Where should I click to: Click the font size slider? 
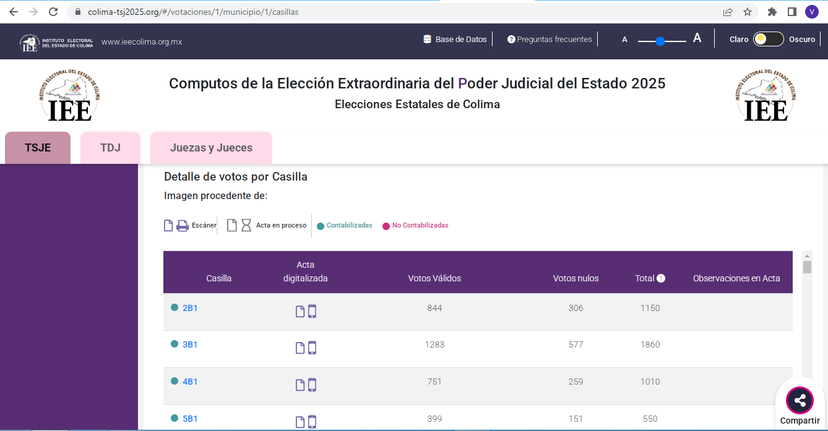pos(662,41)
